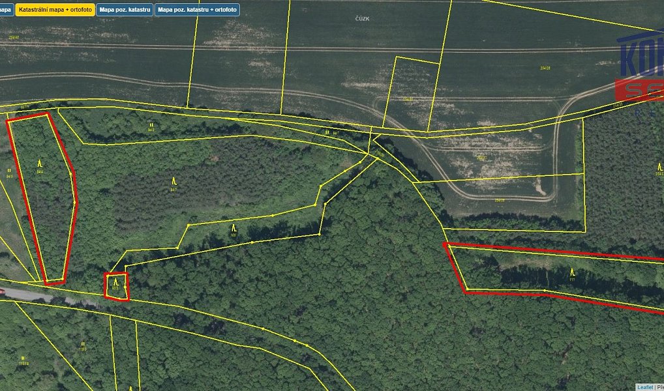Click the partially visible 'mapa' tab
664x391 pixels.
[7, 10]
